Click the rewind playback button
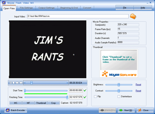The width and height of the screenshot is (155, 114). [x=17, y=83]
